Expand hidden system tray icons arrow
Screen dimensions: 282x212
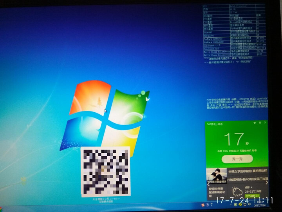click(231, 205)
